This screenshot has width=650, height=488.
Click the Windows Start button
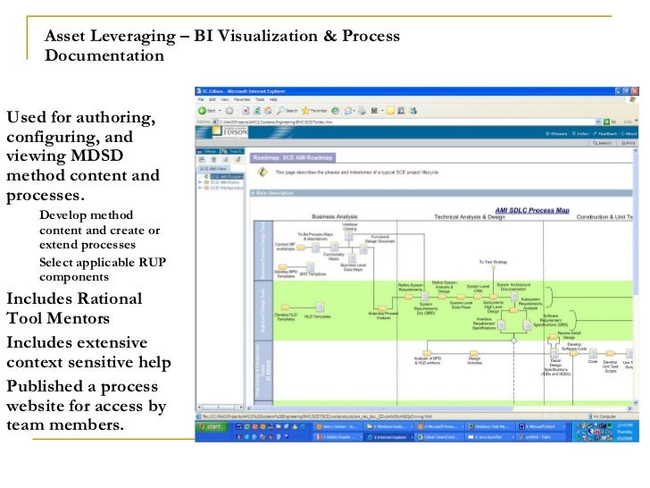pos(211,426)
